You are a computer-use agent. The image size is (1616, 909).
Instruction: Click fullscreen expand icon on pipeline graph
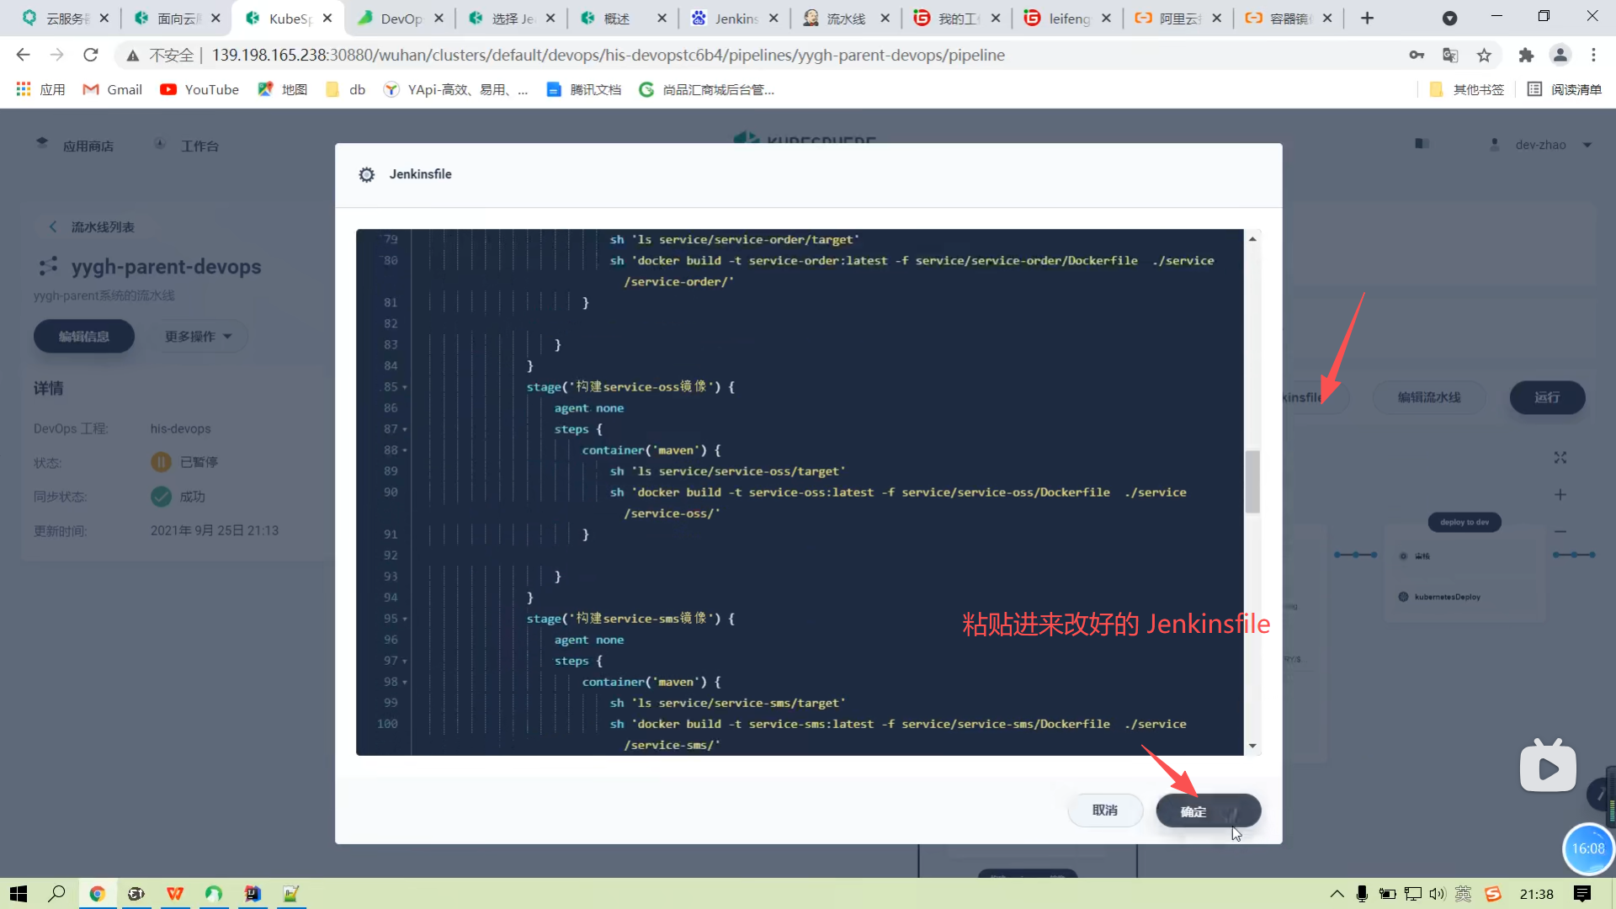tap(1560, 458)
